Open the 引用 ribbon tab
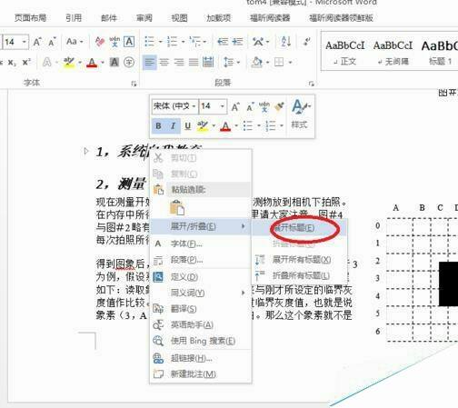The width and height of the screenshot is (458, 408). [74, 18]
